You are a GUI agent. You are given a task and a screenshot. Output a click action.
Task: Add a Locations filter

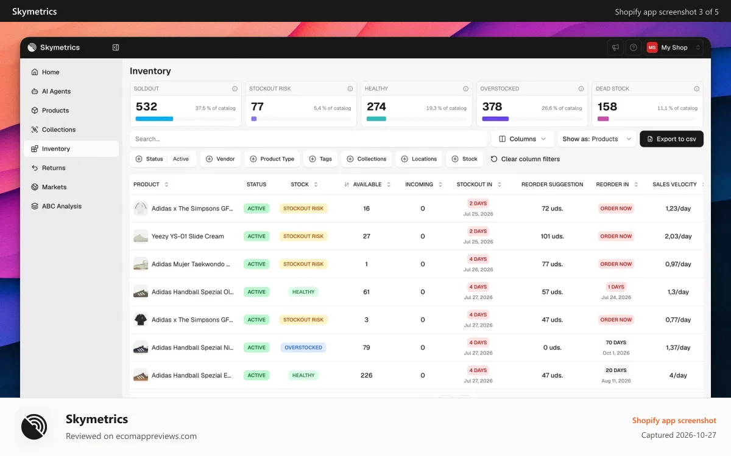[418, 159]
